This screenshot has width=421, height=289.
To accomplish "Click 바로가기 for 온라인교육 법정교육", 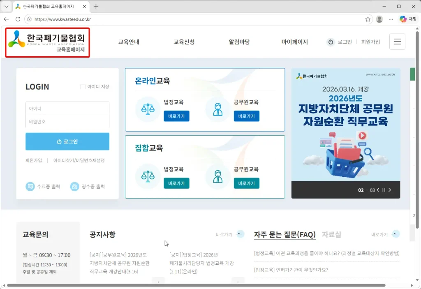I will (x=176, y=116).
